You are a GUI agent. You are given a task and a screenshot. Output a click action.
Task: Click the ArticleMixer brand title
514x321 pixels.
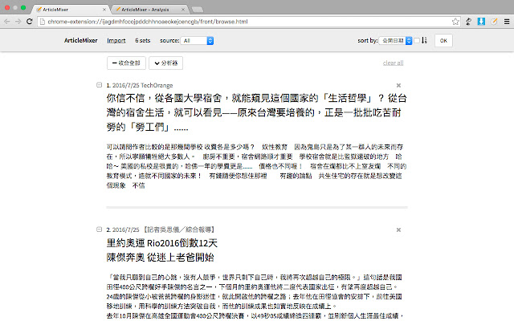pos(80,41)
